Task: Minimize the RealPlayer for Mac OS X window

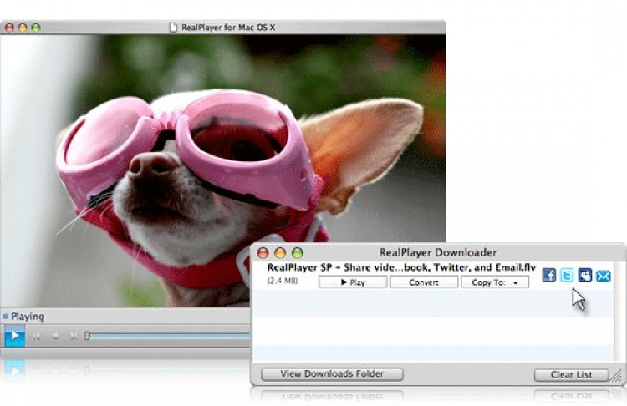Action: tap(23, 28)
